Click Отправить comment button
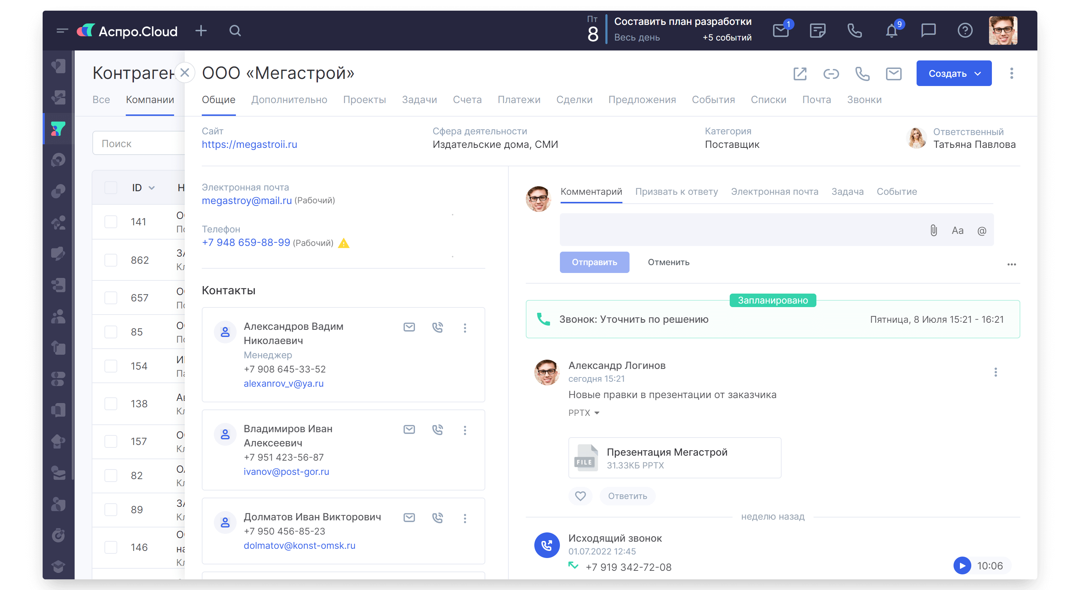 (594, 263)
